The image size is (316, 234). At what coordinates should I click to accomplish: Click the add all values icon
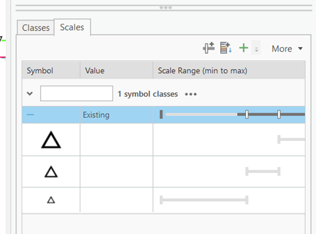click(x=226, y=48)
